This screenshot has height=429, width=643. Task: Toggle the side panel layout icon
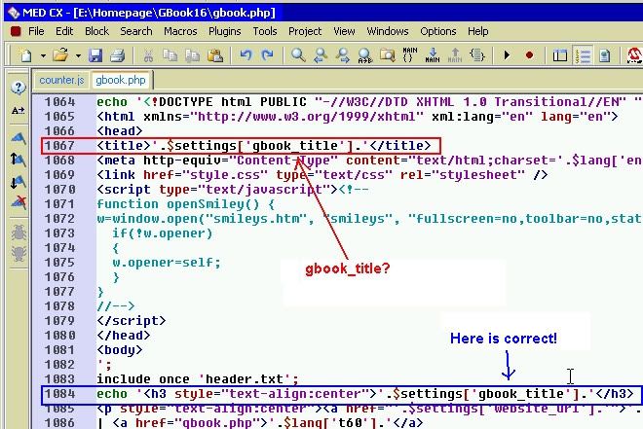tap(560, 55)
